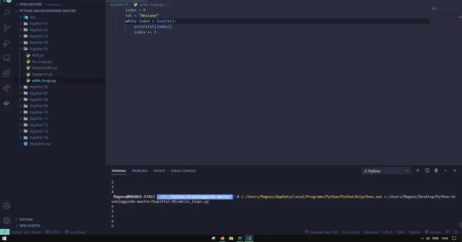462x242 pixels.
Task: Open hjelpemidler.py in the explorer
Action: 44,68
